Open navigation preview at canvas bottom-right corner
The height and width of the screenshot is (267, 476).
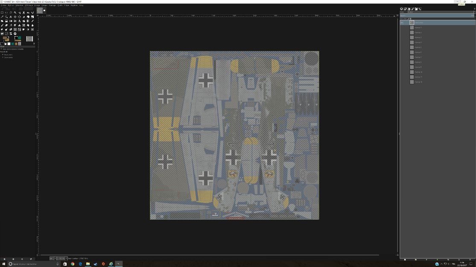[397, 255]
